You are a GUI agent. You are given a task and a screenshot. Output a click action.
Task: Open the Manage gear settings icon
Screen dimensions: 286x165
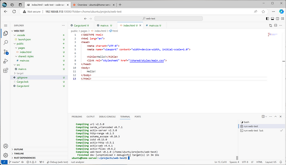[x=6, y=155]
